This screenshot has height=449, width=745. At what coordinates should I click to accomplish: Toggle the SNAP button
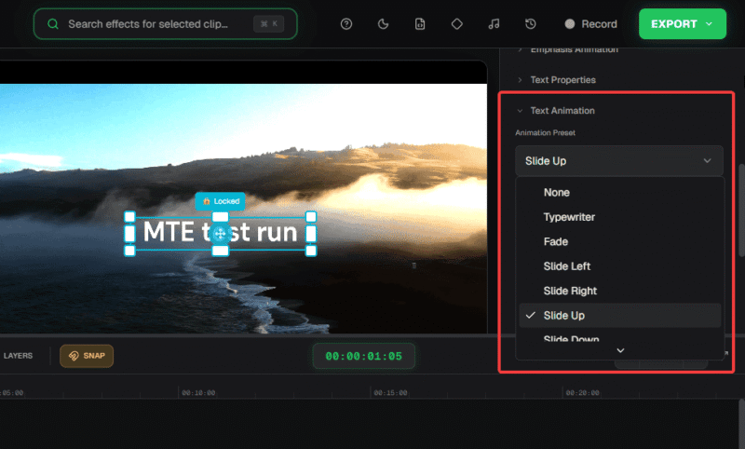pyautogui.click(x=87, y=356)
